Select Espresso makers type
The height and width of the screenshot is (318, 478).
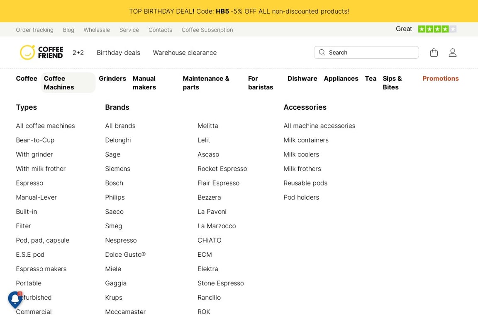click(41, 269)
